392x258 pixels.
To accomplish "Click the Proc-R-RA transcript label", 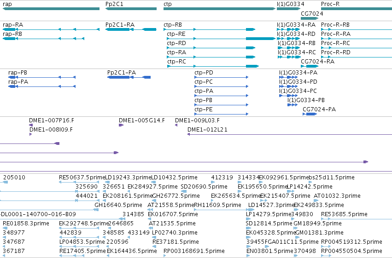I will [x=336, y=34].
